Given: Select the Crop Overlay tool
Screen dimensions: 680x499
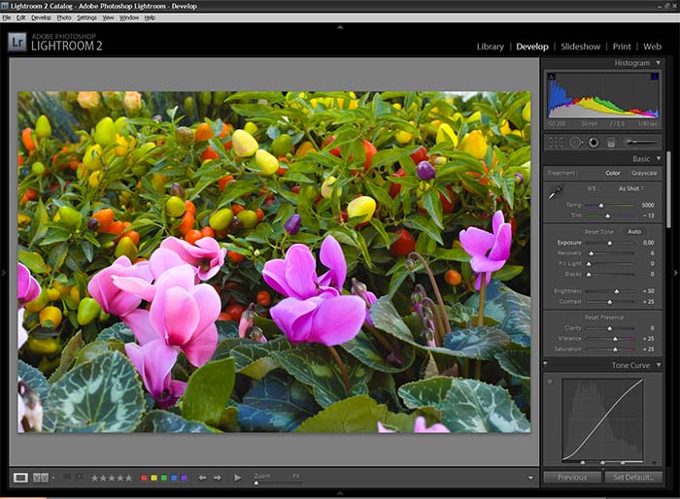Looking at the screenshot, I should coord(556,142).
